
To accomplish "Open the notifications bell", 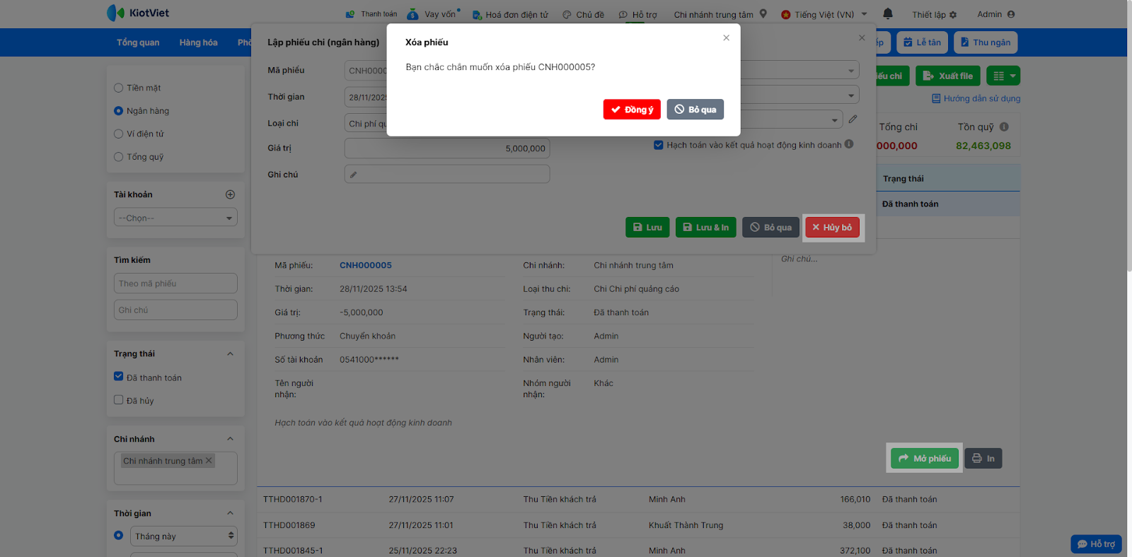I will pos(888,13).
